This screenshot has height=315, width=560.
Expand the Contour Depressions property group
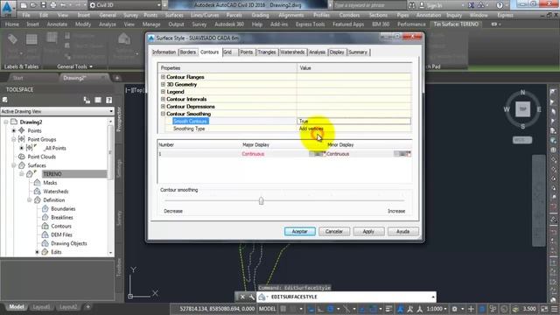coord(163,107)
